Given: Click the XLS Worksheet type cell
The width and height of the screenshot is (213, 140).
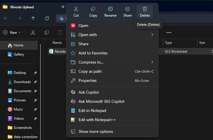Looking at the screenshot, I should (x=176, y=52).
